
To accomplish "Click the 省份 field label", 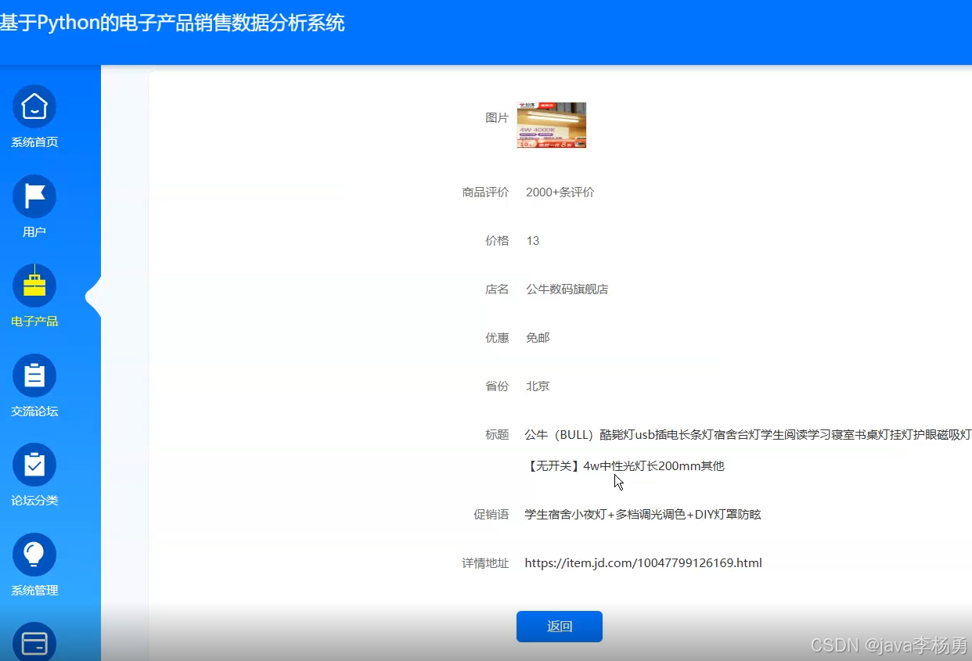I will coord(497,386).
